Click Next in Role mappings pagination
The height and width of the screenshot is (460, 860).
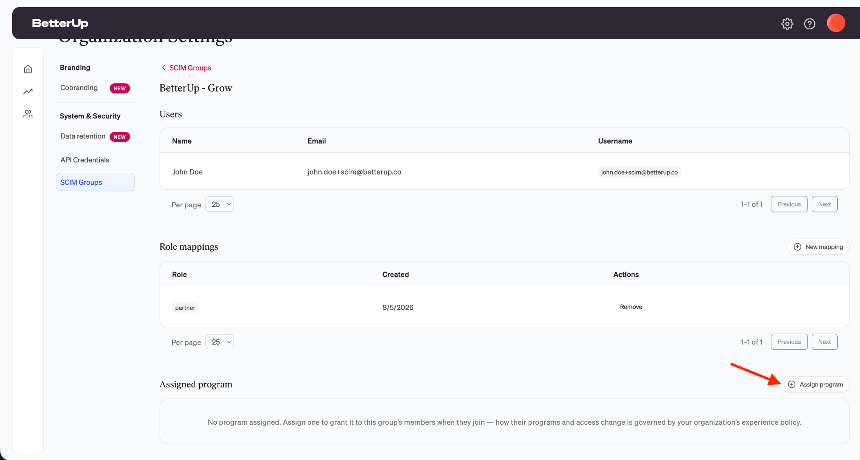[x=824, y=342]
